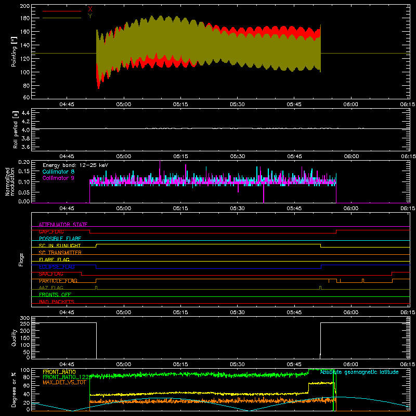Screen dimensions: 416x416
Task: Click the PARTICLE_FLAG label
Action: click(x=58, y=281)
